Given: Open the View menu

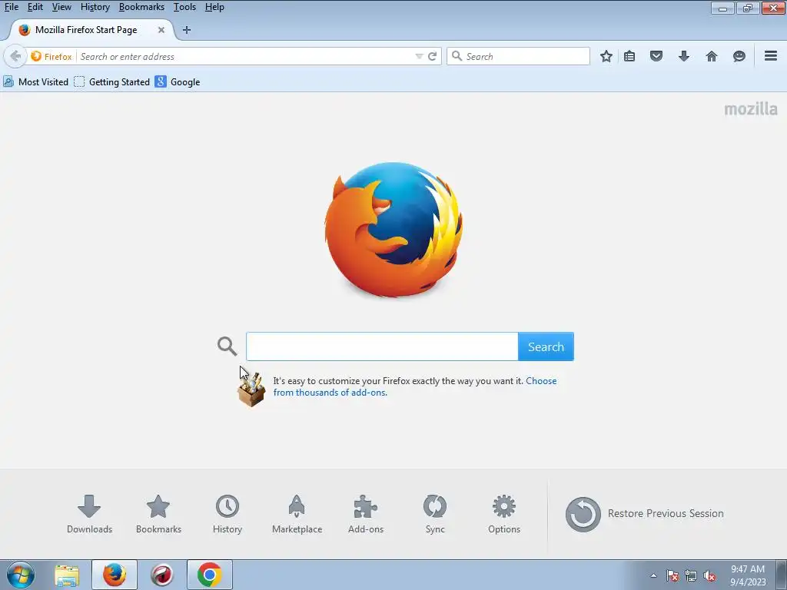Looking at the screenshot, I should point(61,7).
